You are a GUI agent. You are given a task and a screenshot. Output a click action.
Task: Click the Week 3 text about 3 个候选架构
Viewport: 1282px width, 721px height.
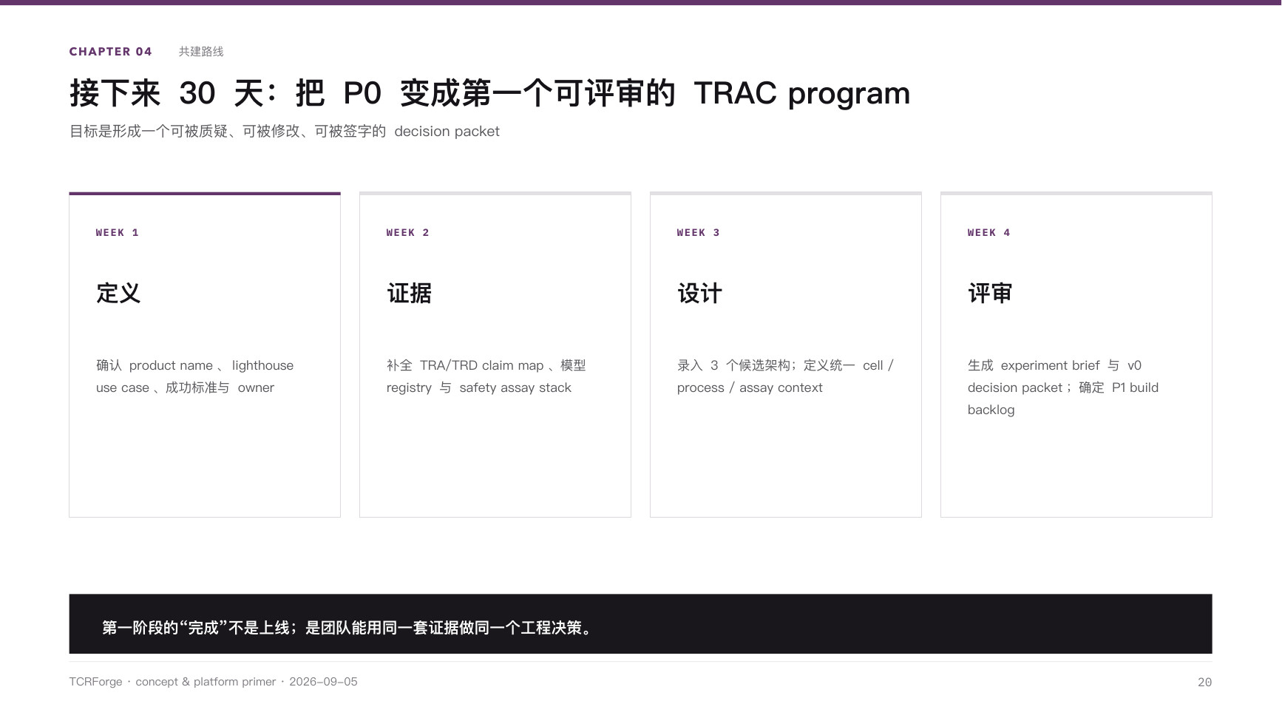786,376
